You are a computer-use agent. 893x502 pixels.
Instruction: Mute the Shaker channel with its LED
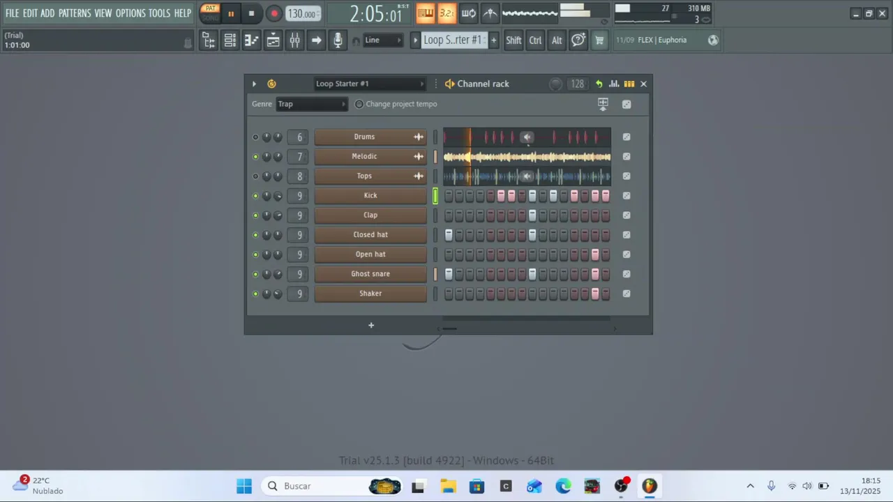tap(255, 294)
